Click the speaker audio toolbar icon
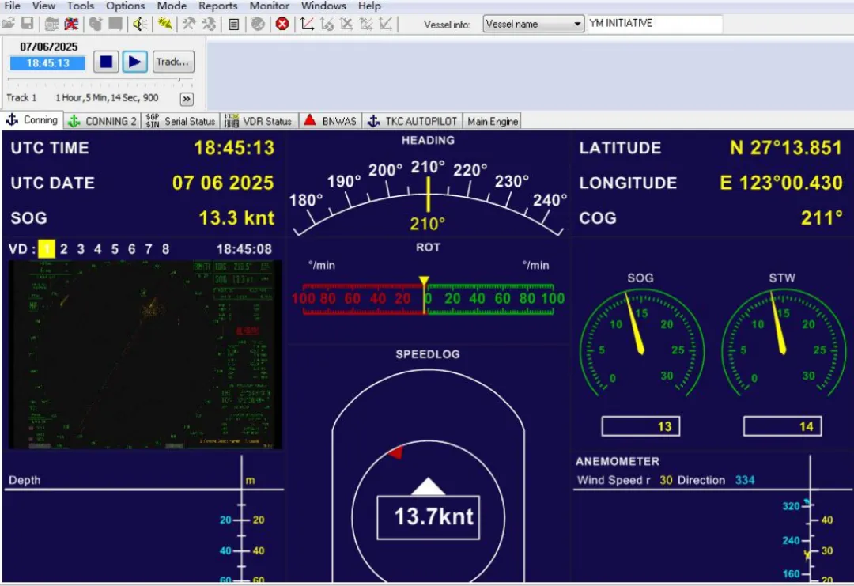The width and height of the screenshot is (854, 586). [x=140, y=24]
